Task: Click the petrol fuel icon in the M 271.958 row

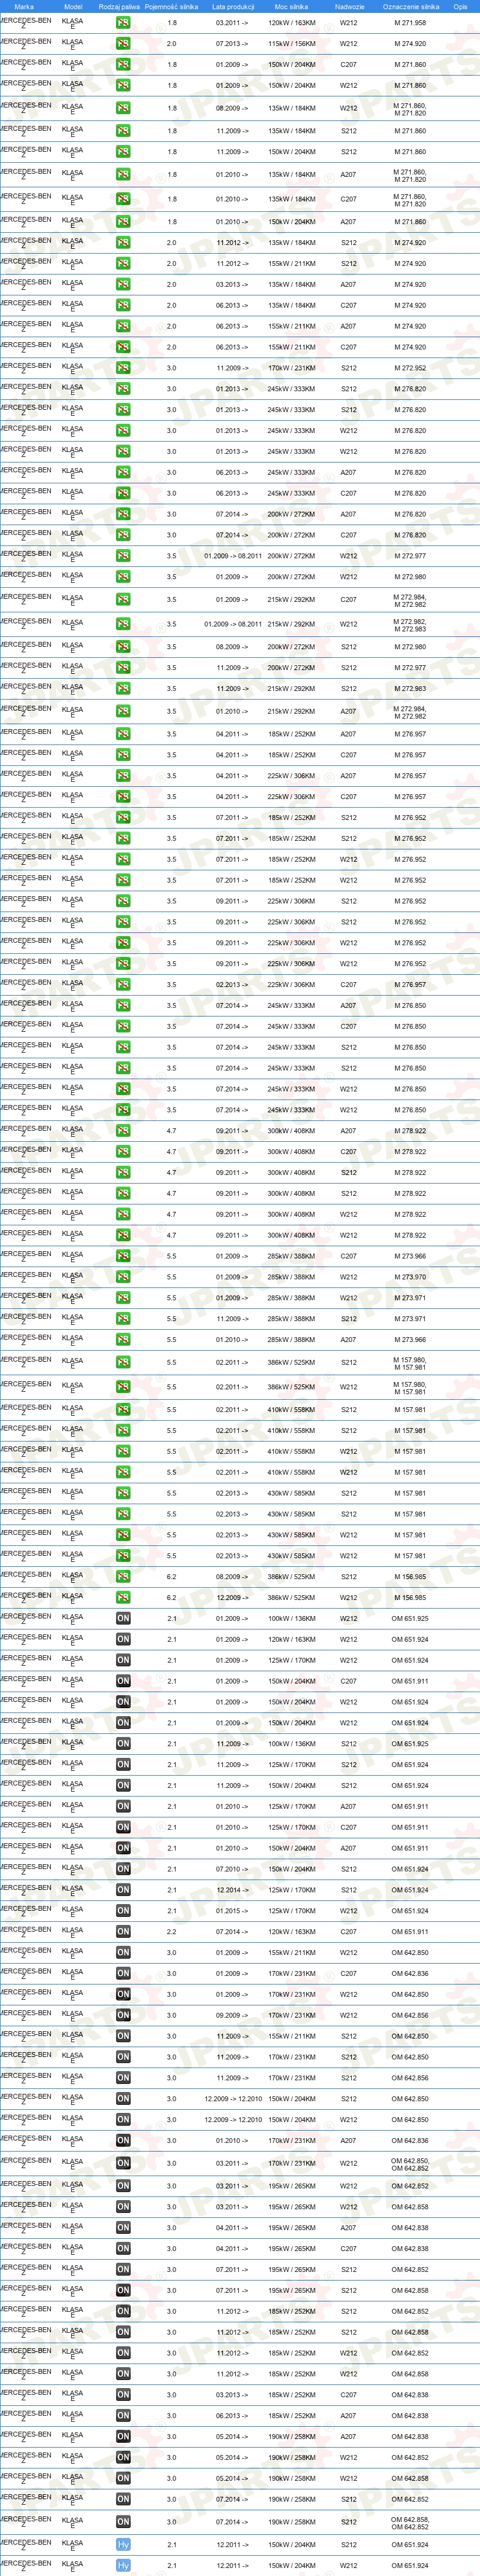Action: (123, 22)
